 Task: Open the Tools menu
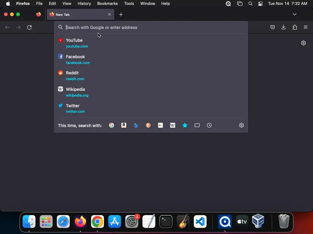(129, 4)
